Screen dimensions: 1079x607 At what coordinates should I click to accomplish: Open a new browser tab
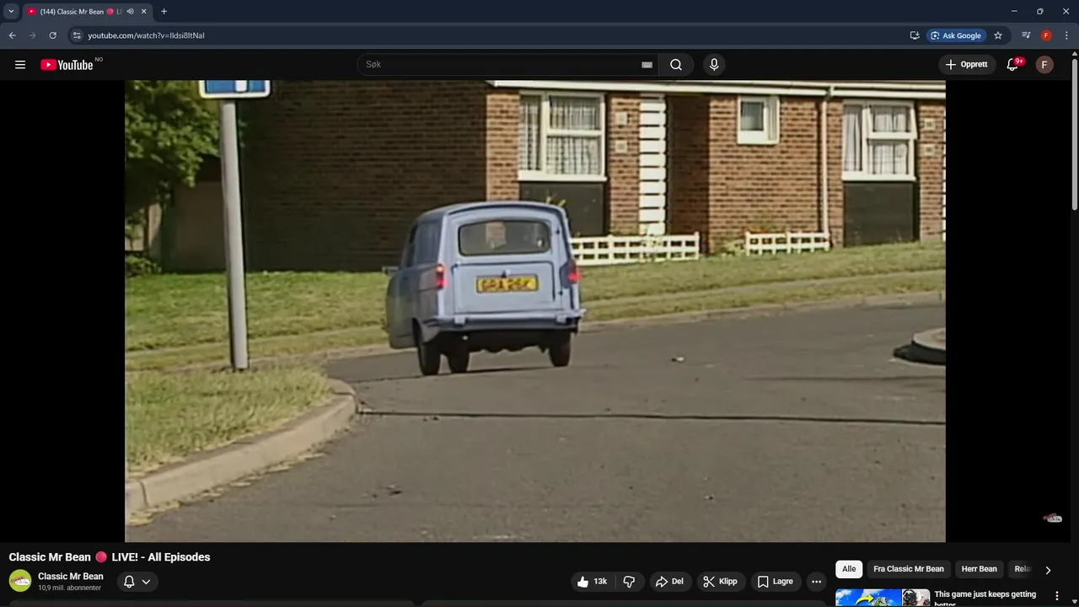point(164,12)
